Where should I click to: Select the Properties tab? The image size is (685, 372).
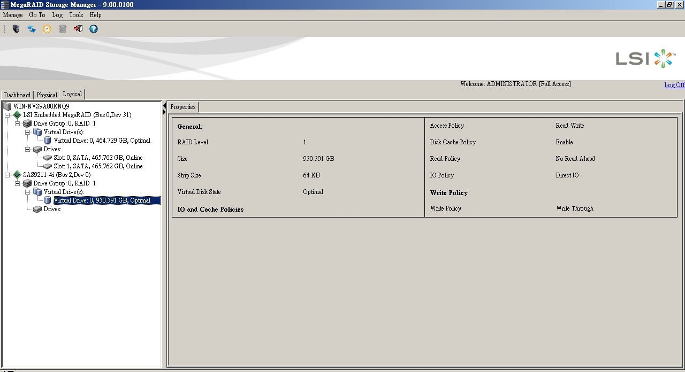tap(183, 107)
